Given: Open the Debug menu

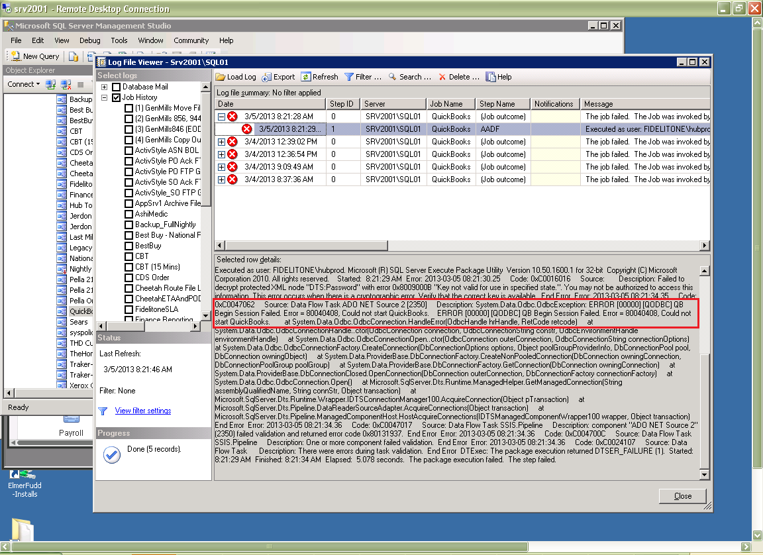Looking at the screenshot, I should click(90, 40).
